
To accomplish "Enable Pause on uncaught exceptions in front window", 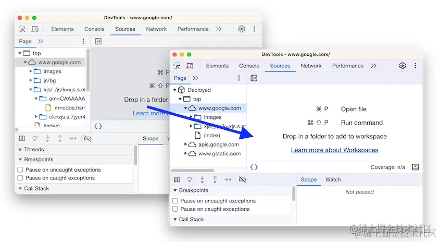I will 175,201.
